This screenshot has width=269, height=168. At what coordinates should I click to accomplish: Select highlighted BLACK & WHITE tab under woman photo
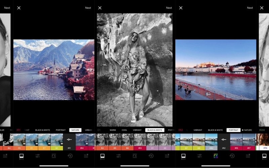[x=155, y=130]
